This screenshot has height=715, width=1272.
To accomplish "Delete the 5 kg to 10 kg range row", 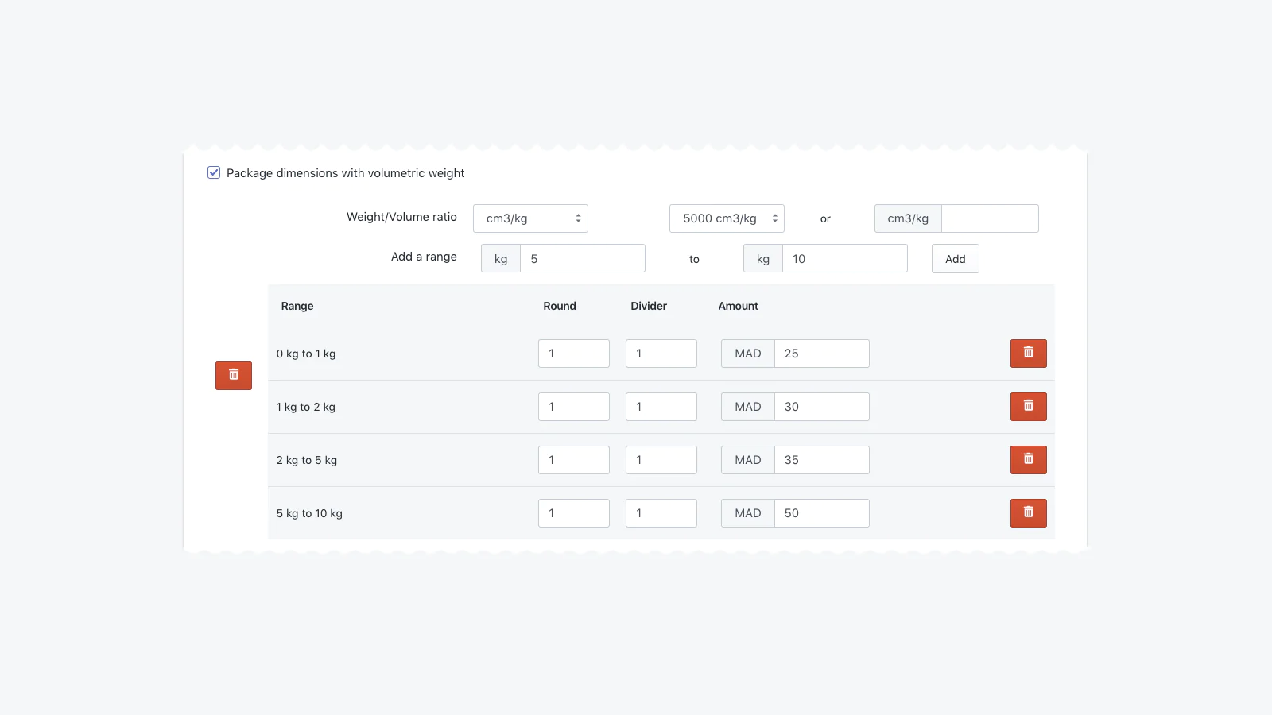I will (x=1028, y=513).
